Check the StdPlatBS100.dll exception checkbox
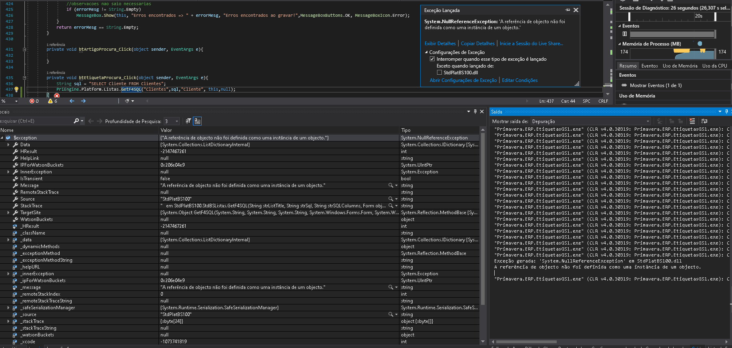 tap(439, 73)
